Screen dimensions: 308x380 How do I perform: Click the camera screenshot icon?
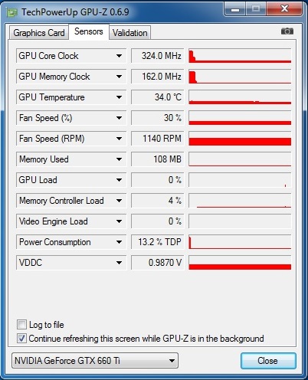tap(287, 31)
